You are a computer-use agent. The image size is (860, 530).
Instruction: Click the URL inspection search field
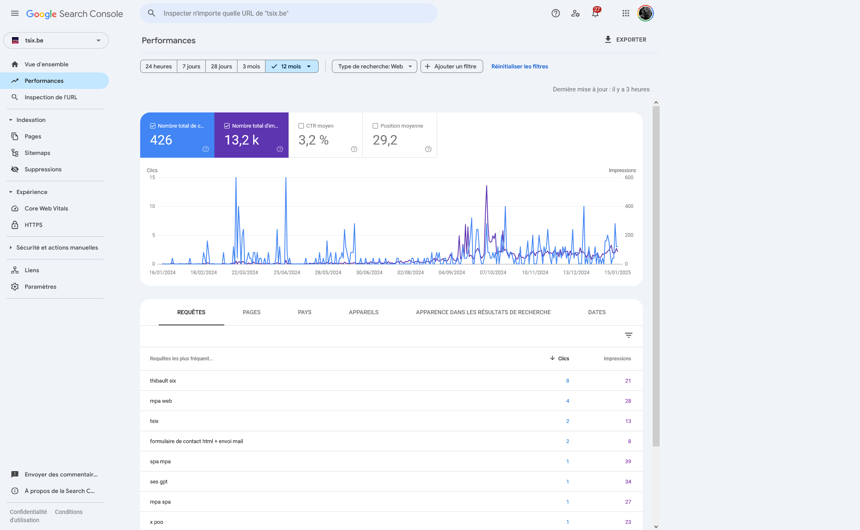click(289, 13)
